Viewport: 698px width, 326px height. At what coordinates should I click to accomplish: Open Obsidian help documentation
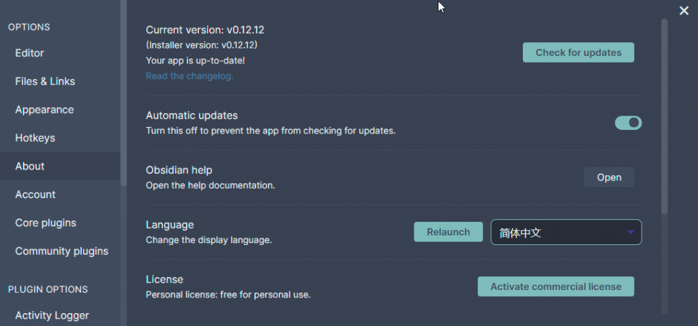[609, 177]
